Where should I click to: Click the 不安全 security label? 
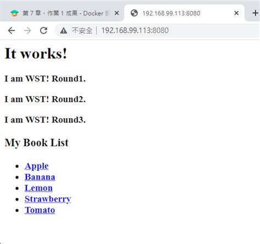82,30
